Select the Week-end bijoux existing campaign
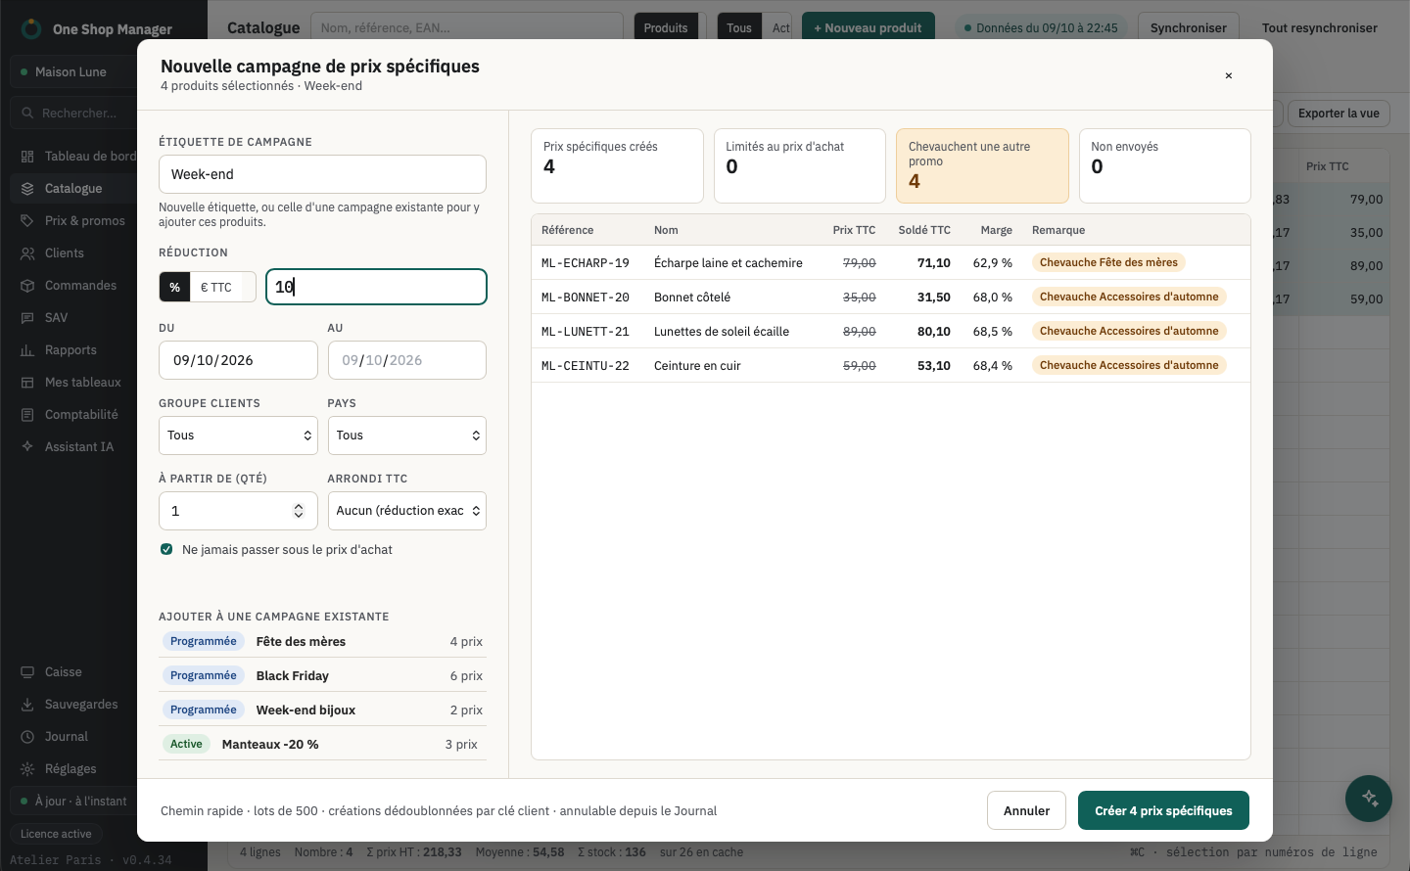The image size is (1410, 871). pyautogui.click(x=322, y=710)
